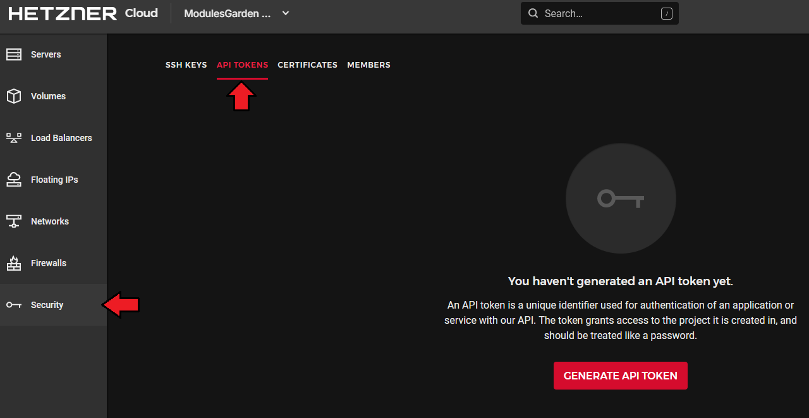Select the API Tokens tab
This screenshot has height=418, width=809.
point(242,65)
